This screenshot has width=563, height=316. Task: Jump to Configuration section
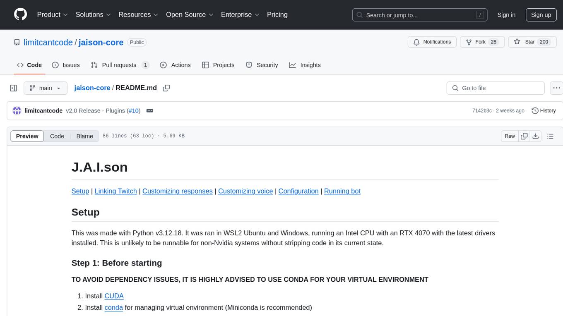[298, 191]
